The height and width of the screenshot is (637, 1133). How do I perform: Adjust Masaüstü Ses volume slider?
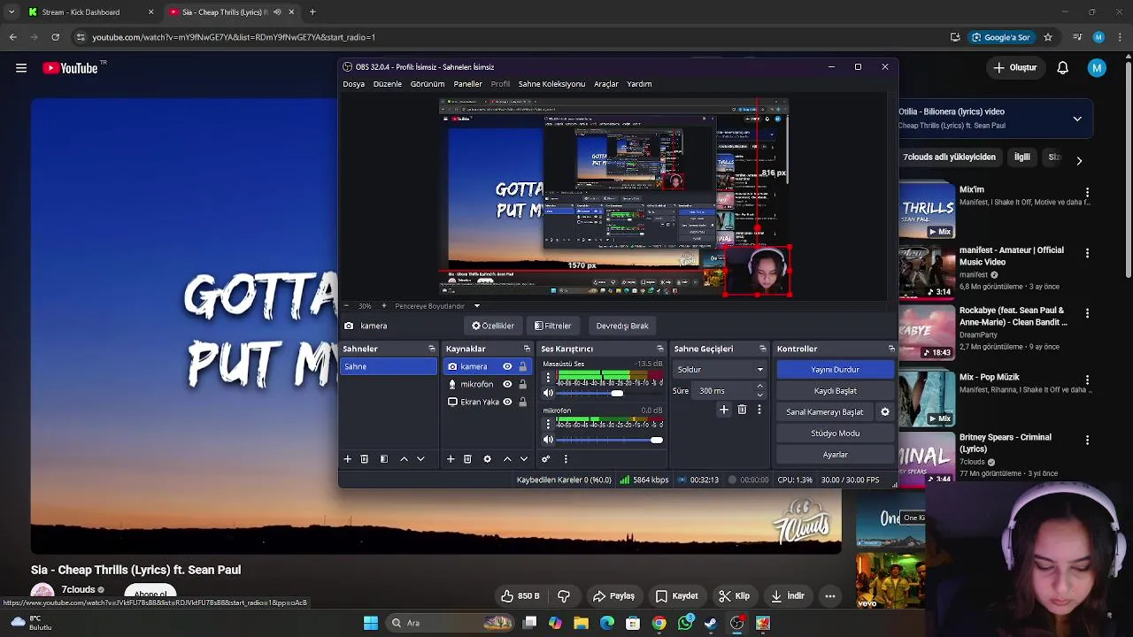click(x=617, y=393)
